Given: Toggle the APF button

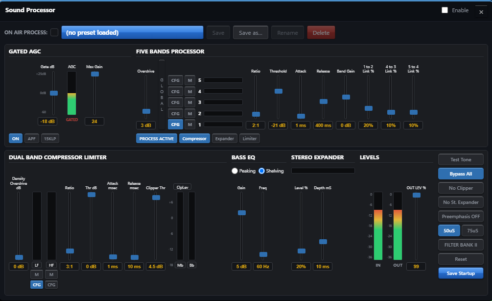Looking at the screenshot, I should pos(32,139).
